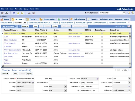Click the card icon on Contacts tab

click(x=27, y=19)
